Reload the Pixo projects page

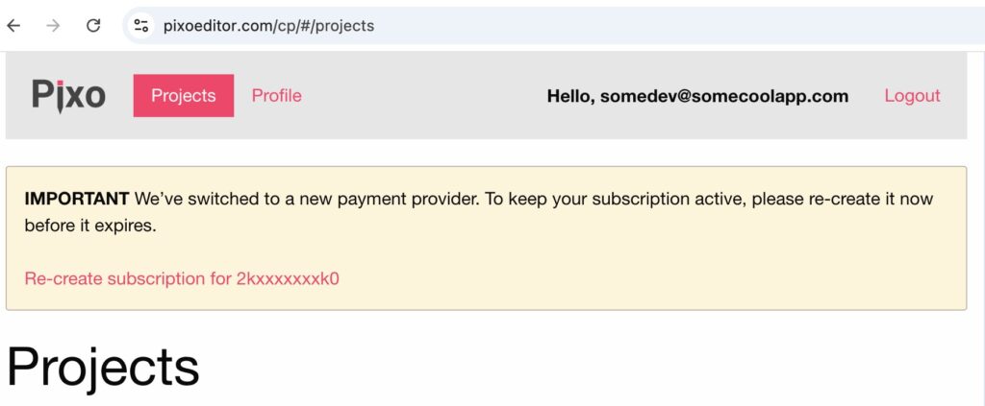93,26
